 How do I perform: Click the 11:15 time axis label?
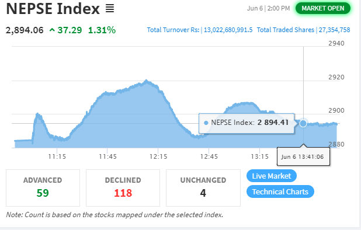[57, 156]
